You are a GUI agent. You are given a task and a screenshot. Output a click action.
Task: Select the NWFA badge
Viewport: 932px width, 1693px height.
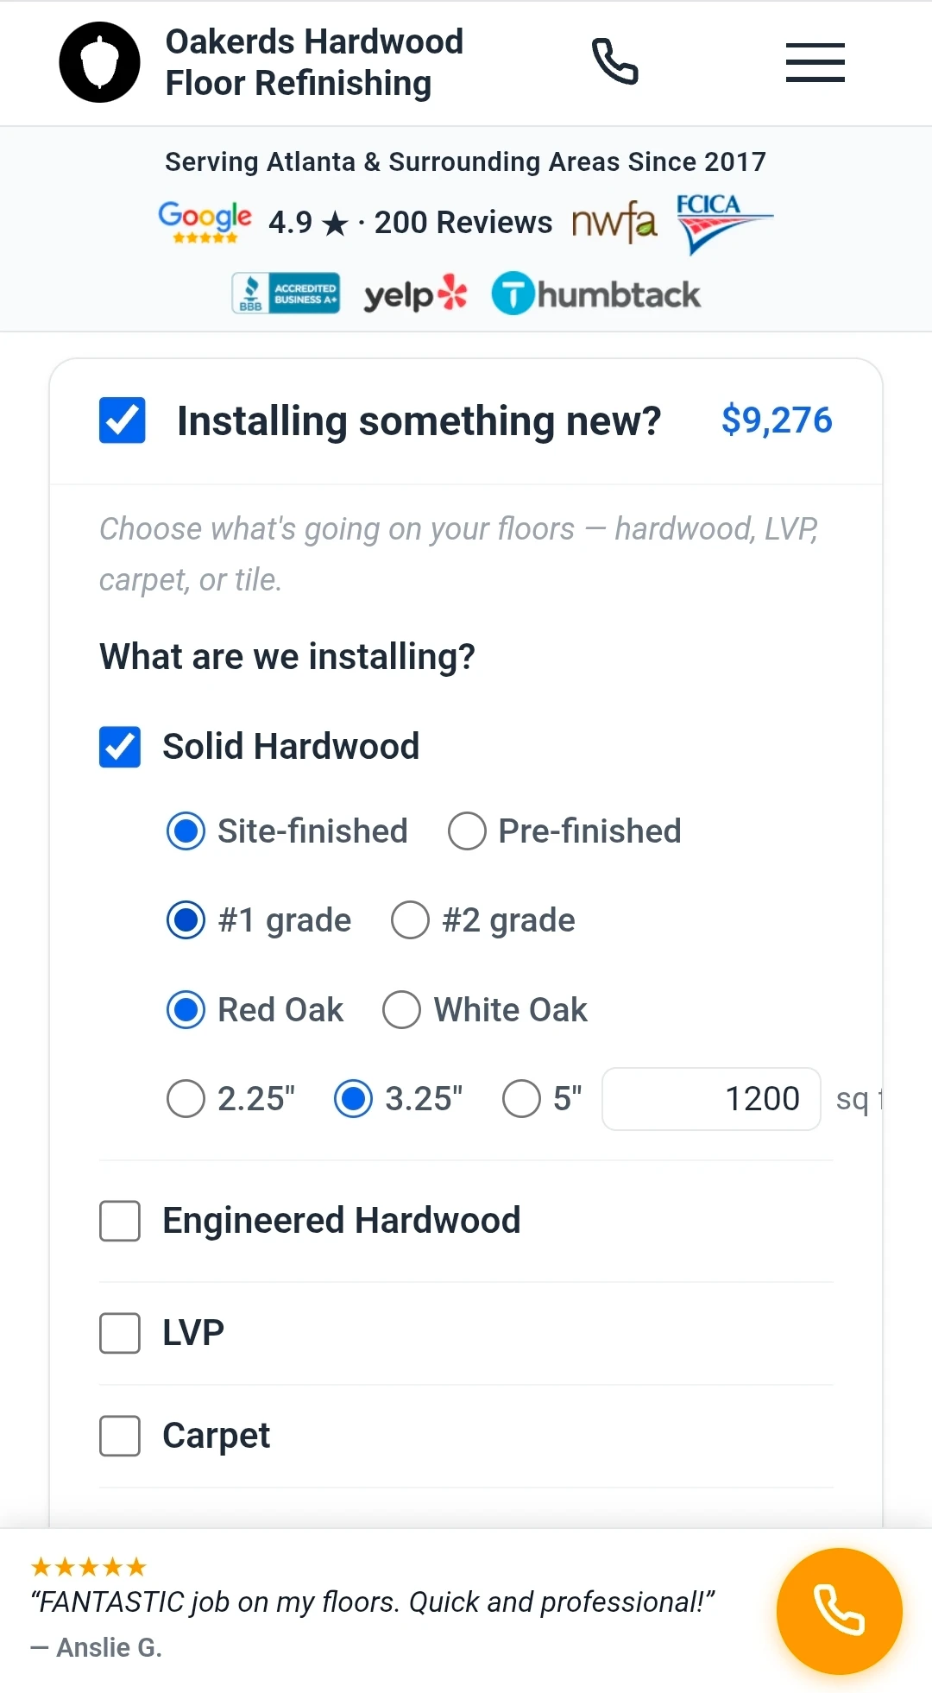(x=614, y=222)
